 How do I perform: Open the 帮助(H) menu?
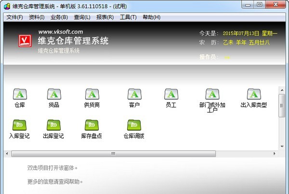[152, 17]
